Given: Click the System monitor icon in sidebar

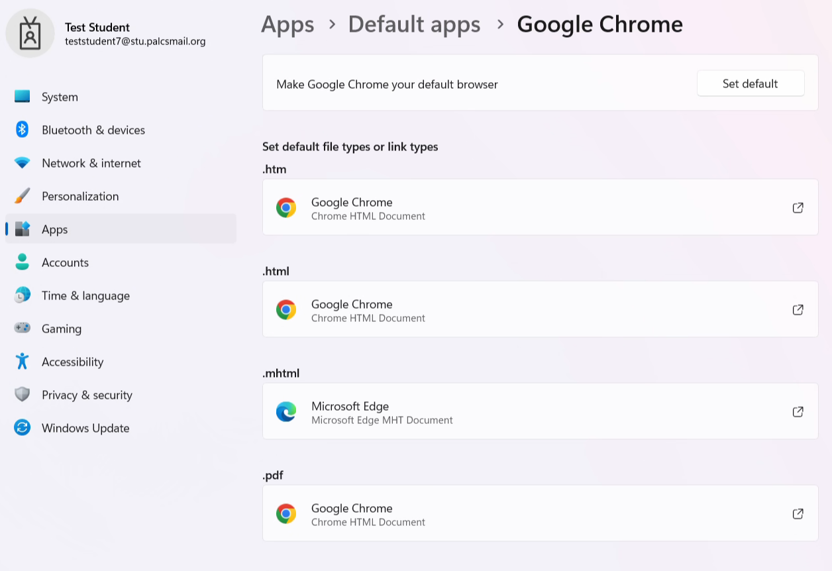Looking at the screenshot, I should 23,97.
